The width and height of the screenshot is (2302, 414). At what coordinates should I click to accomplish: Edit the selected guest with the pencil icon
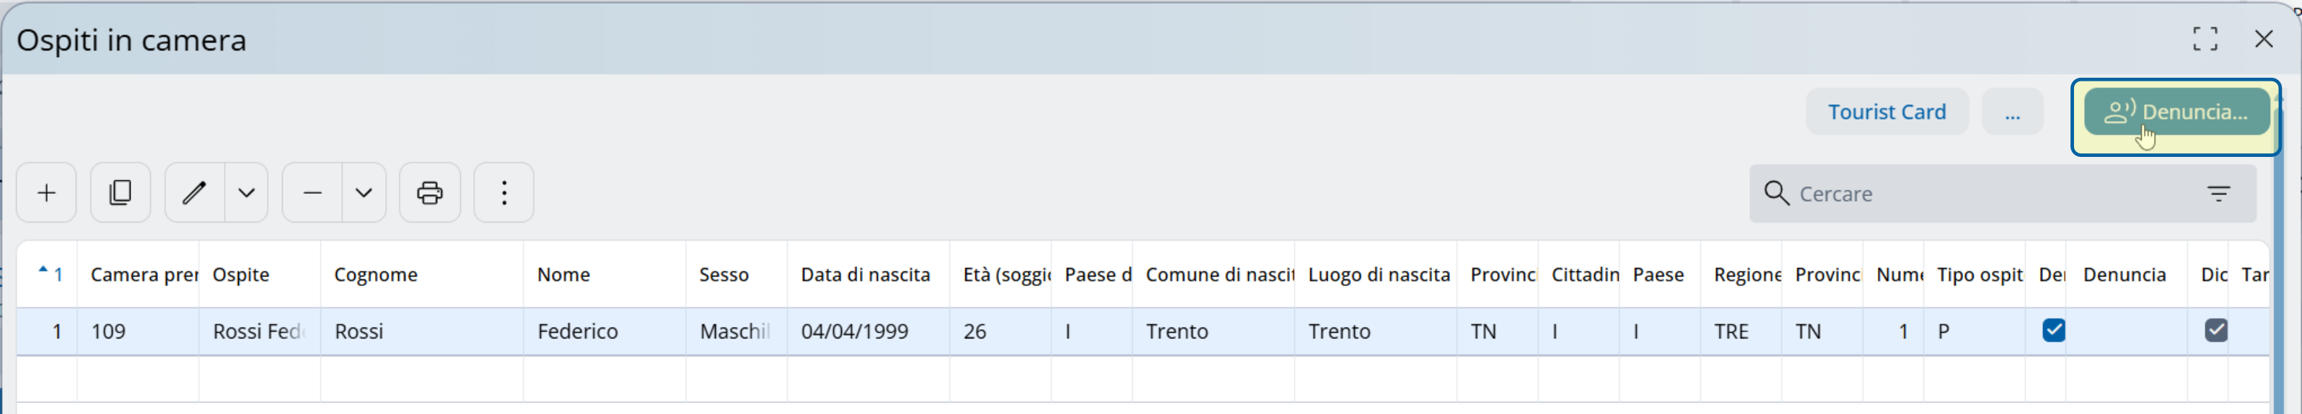(195, 193)
